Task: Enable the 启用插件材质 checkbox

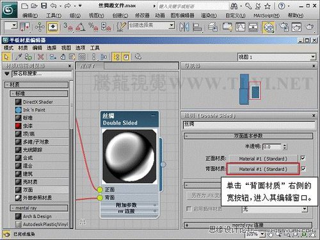Action: 189,209
